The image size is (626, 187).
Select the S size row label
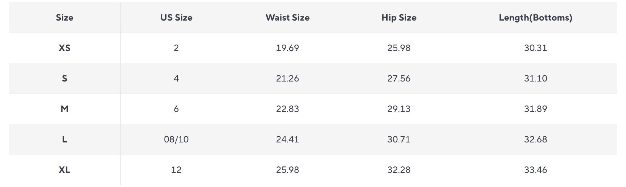(65, 78)
